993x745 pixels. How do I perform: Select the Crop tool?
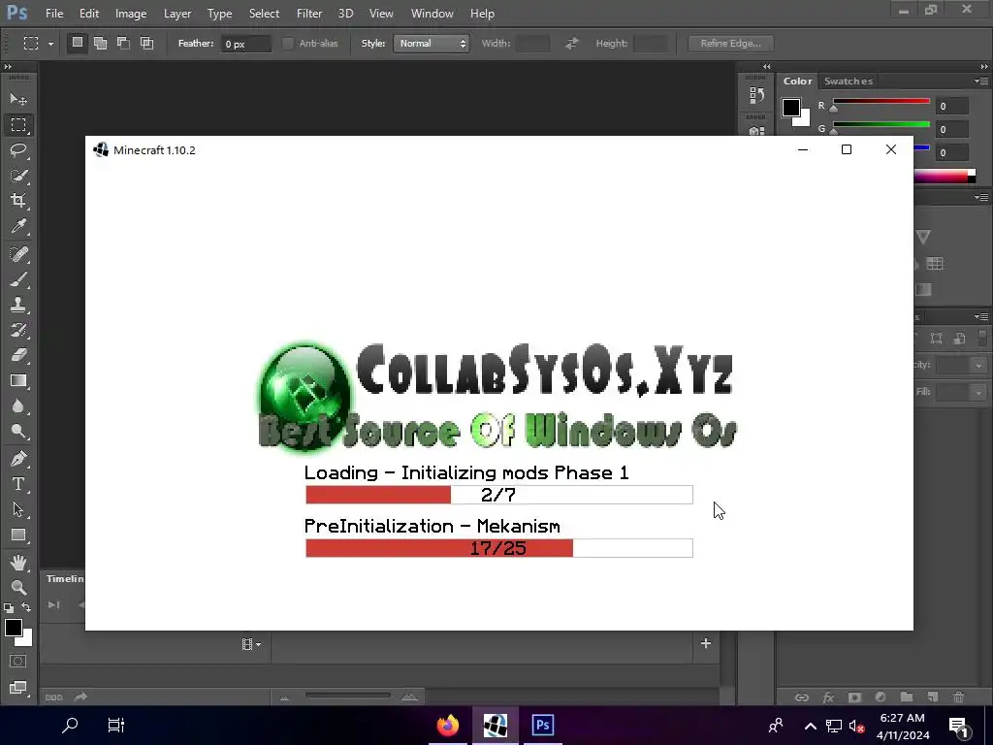point(18,201)
